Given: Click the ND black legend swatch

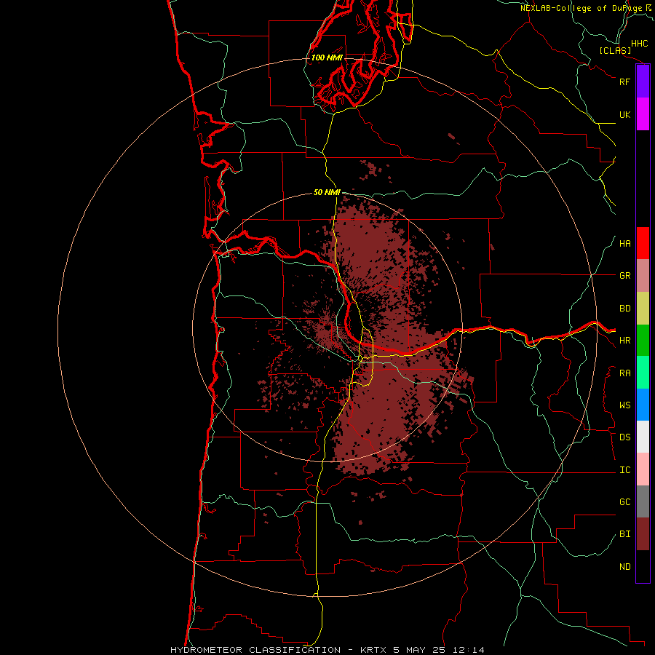Looking at the screenshot, I should pyautogui.click(x=643, y=566).
